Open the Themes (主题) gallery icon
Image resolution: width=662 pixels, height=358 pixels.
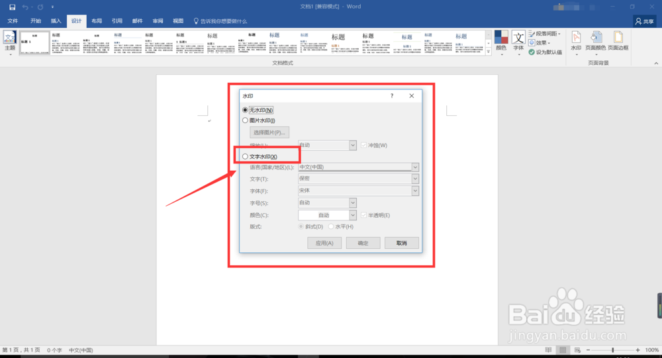(x=10, y=42)
